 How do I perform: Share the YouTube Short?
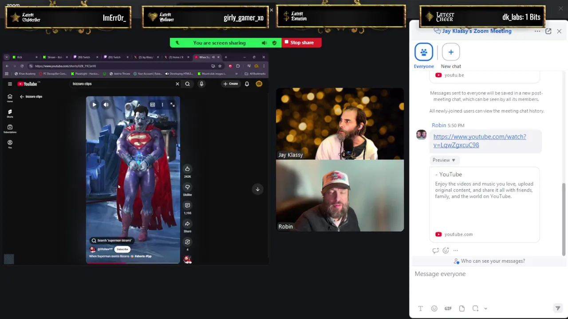187,224
